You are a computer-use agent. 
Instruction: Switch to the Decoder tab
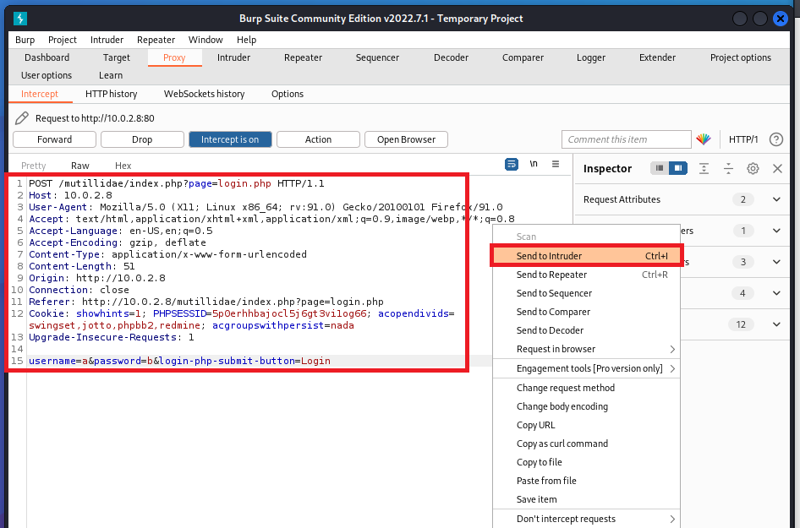(451, 57)
